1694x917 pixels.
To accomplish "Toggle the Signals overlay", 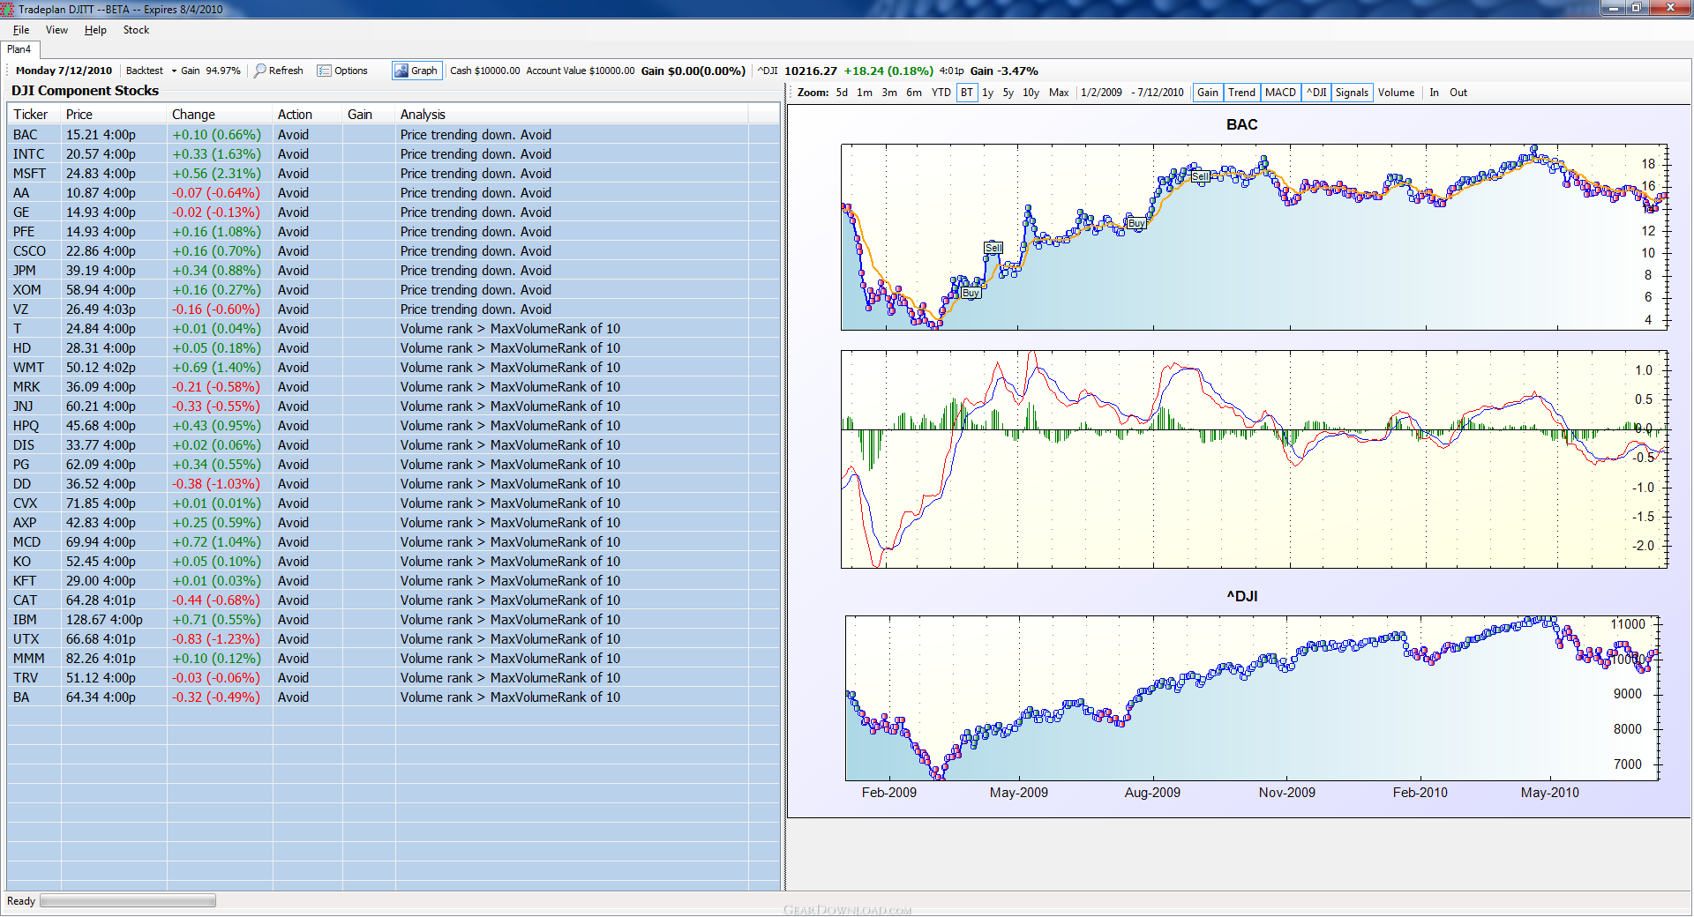I will point(1352,93).
